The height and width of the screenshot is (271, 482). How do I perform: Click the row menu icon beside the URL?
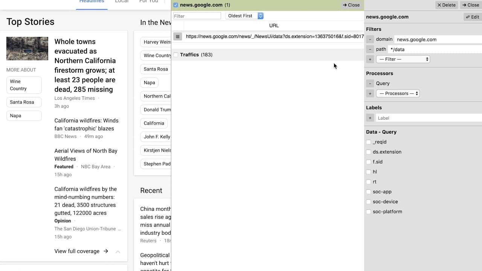tap(178, 37)
